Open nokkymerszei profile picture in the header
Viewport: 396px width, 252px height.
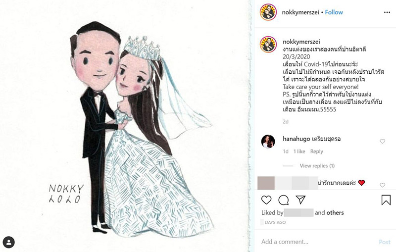(x=268, y=12)
